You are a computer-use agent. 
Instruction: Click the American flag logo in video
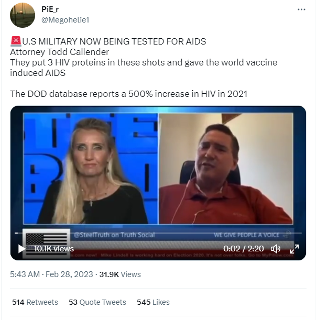(46, 244)
